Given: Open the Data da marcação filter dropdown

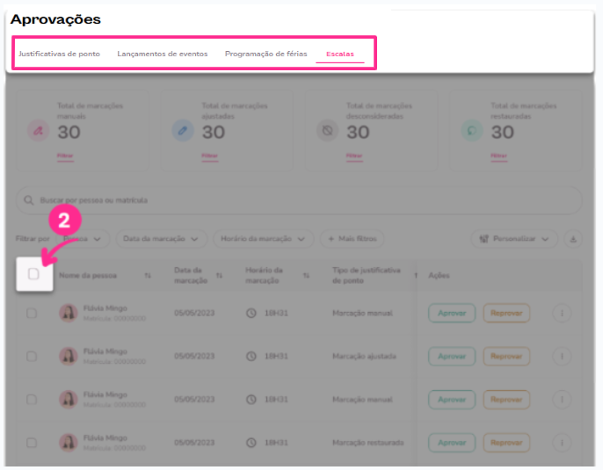Looking at the screenshot, I should click(x=161, y=238).
